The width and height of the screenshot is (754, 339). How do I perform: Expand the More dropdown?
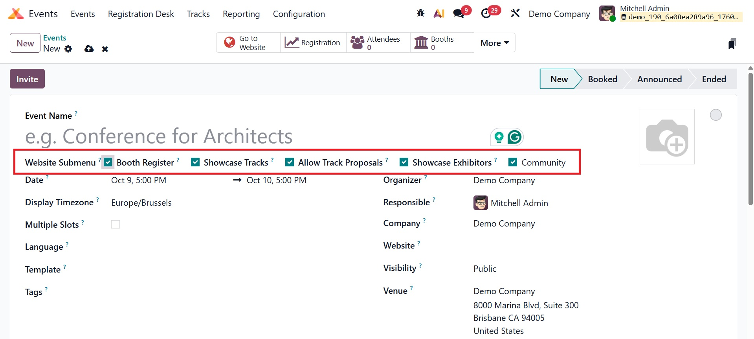(x=494, y=43)
